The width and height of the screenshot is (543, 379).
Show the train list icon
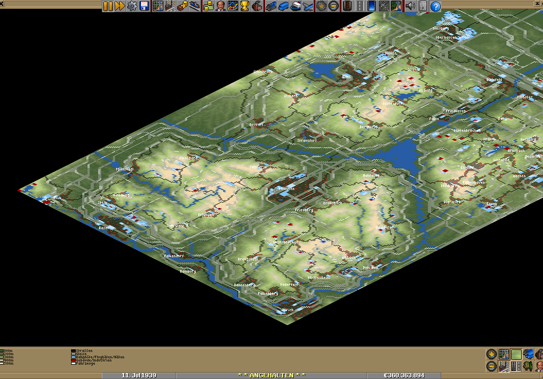coord(270,6)
